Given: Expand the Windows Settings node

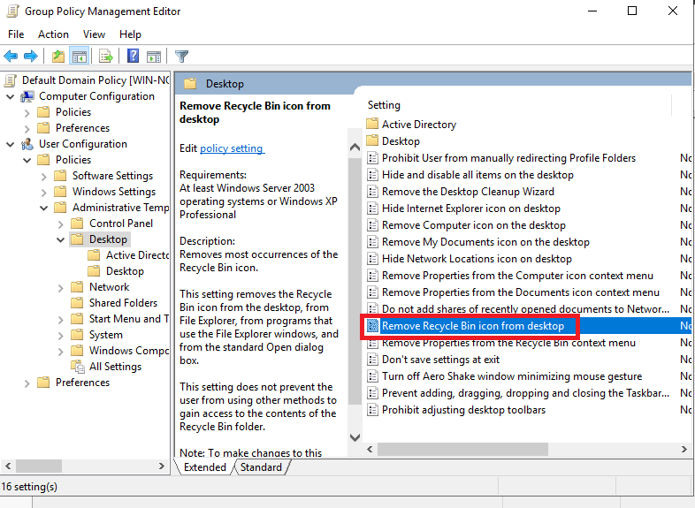Looking at the screenshot, I should click(43, 193).
